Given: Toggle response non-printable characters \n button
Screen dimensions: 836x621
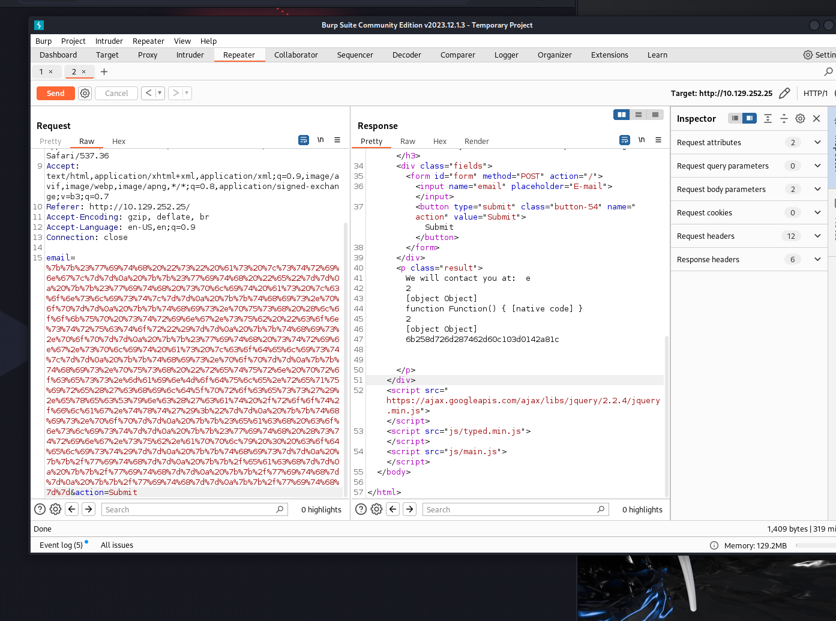Looking at the screenshot, I should pyautogui.click(x=642, y=140).
